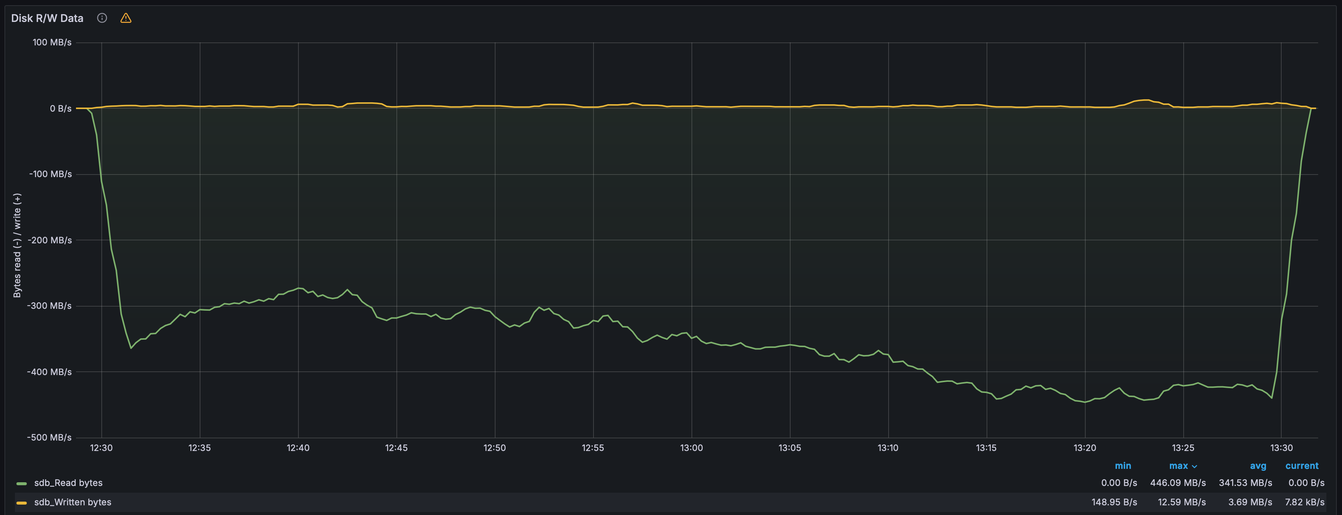Sort legend by the max column
The image size is (1342, 515).
click(1178, 466)
